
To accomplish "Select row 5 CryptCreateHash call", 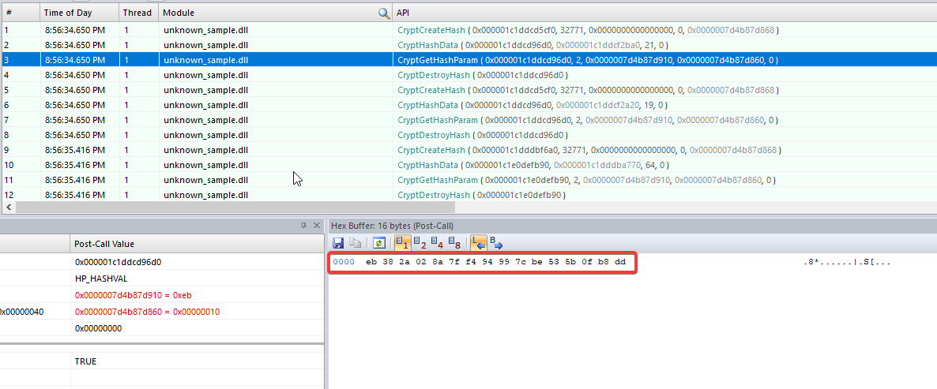I will click(x=468, y=89).
